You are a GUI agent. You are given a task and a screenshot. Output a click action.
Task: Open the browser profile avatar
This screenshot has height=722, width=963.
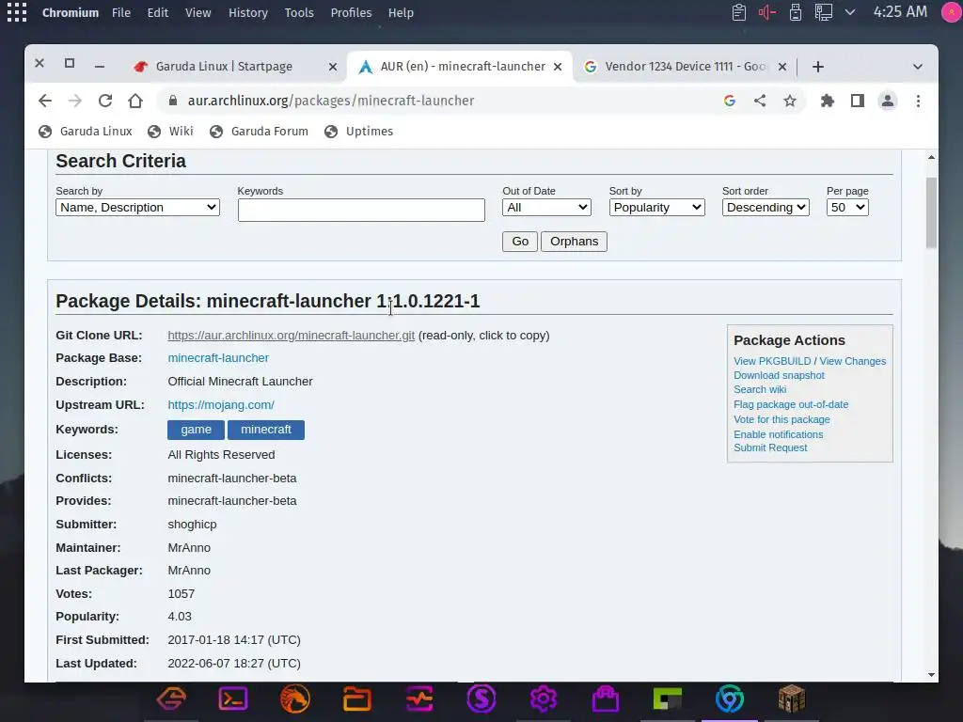click(888, 101)
